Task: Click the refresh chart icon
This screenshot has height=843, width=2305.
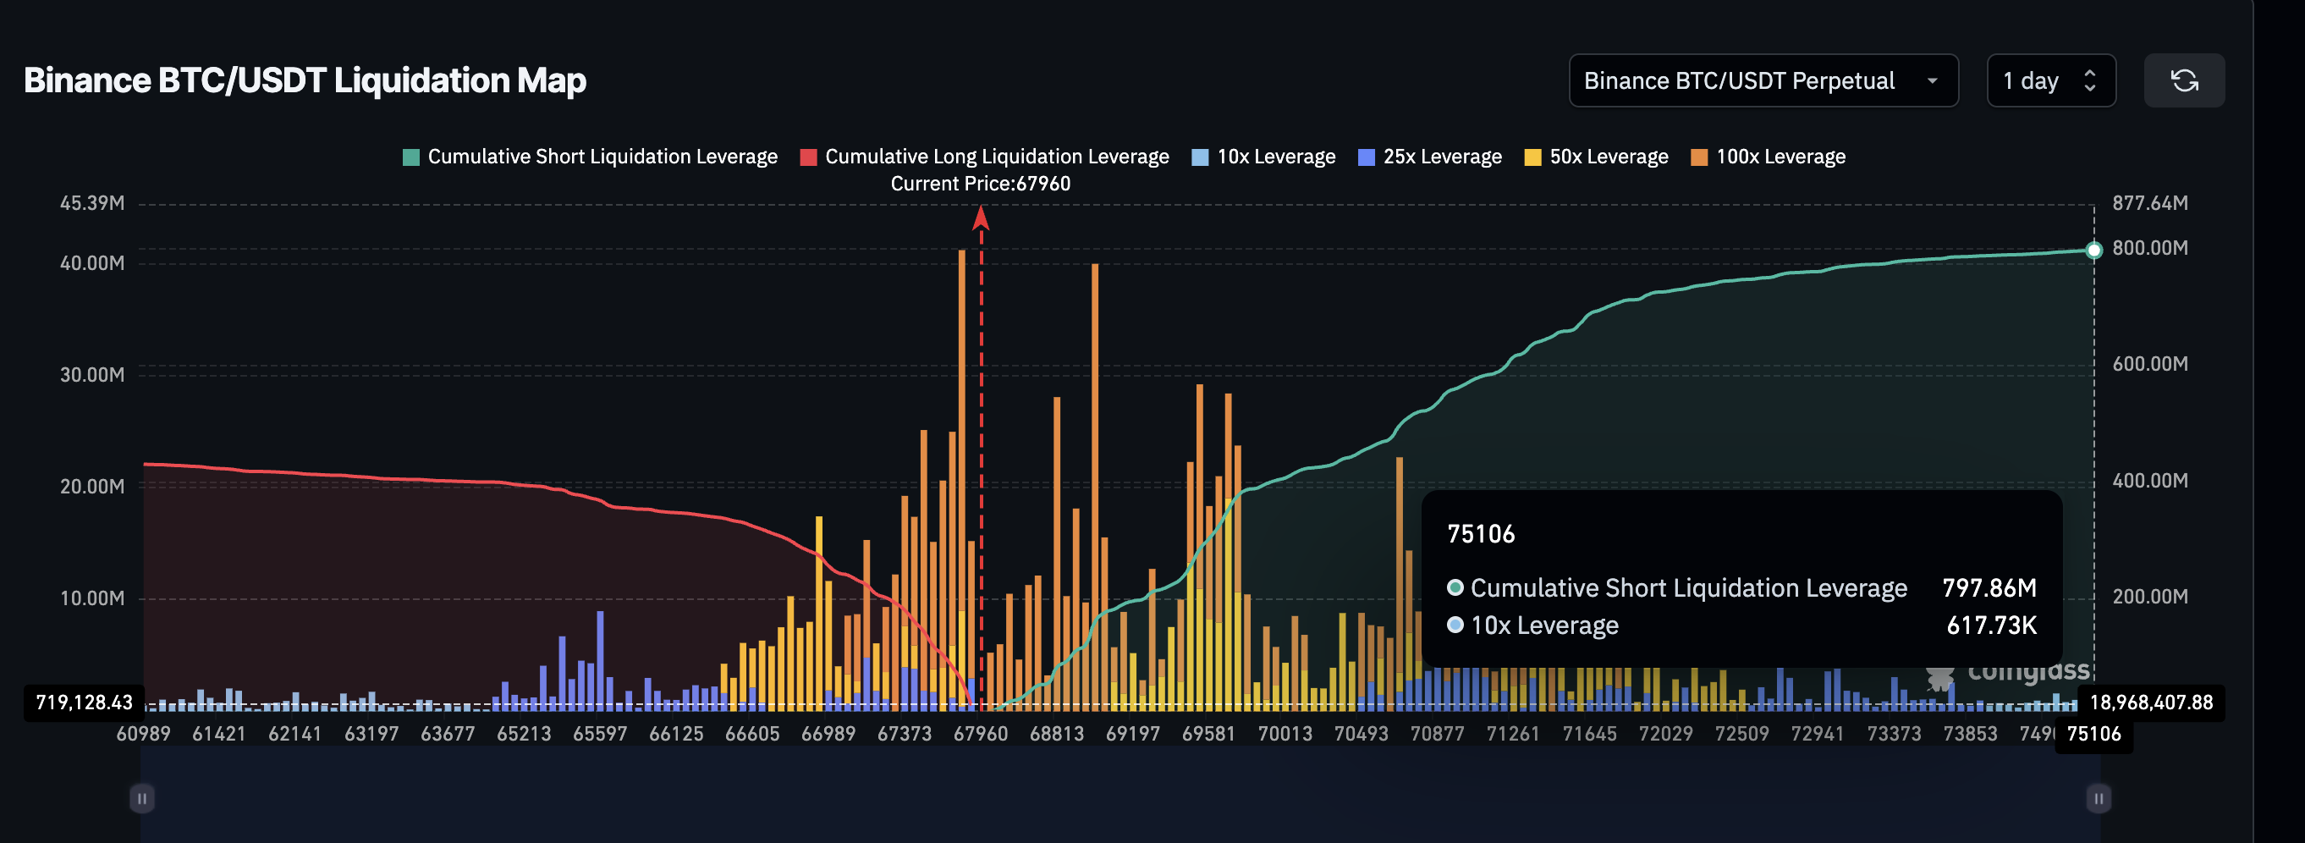Action: 2184,80
